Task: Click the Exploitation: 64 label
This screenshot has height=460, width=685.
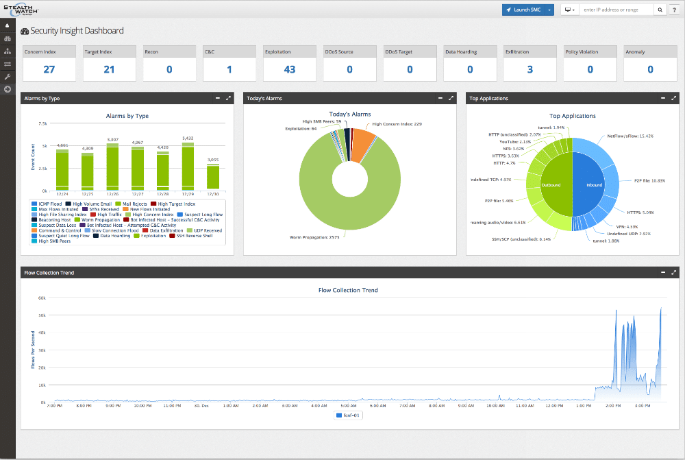Action: click(x=301, y=129)
